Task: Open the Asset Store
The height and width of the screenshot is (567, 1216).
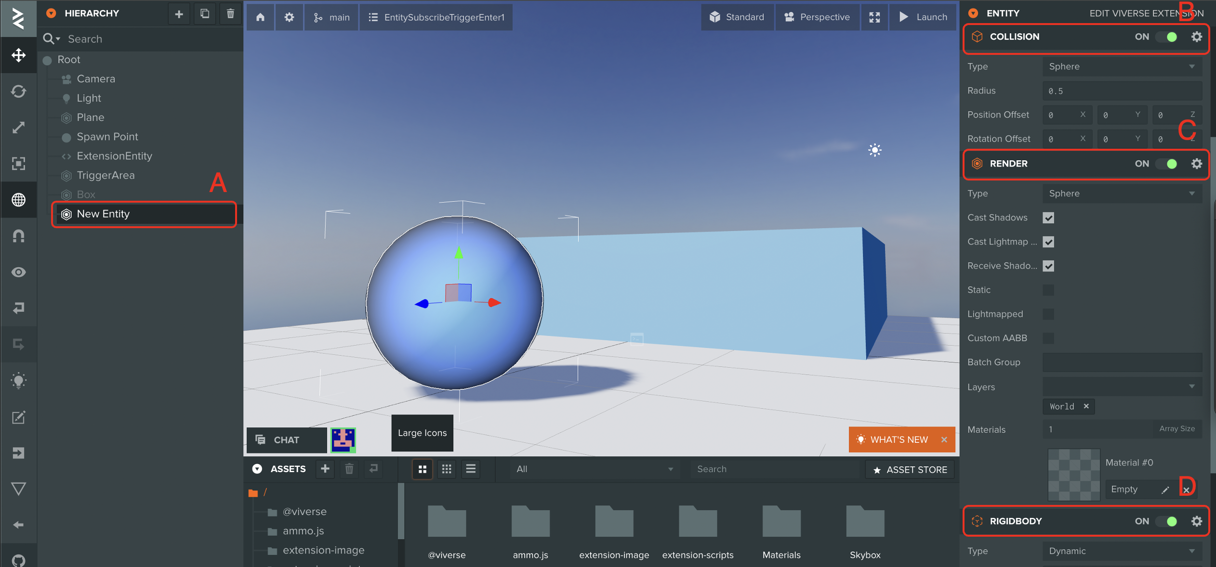Action: [x=910, y=470]
